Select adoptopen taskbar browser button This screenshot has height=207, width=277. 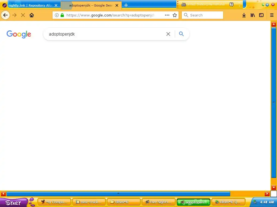[193, 202]
